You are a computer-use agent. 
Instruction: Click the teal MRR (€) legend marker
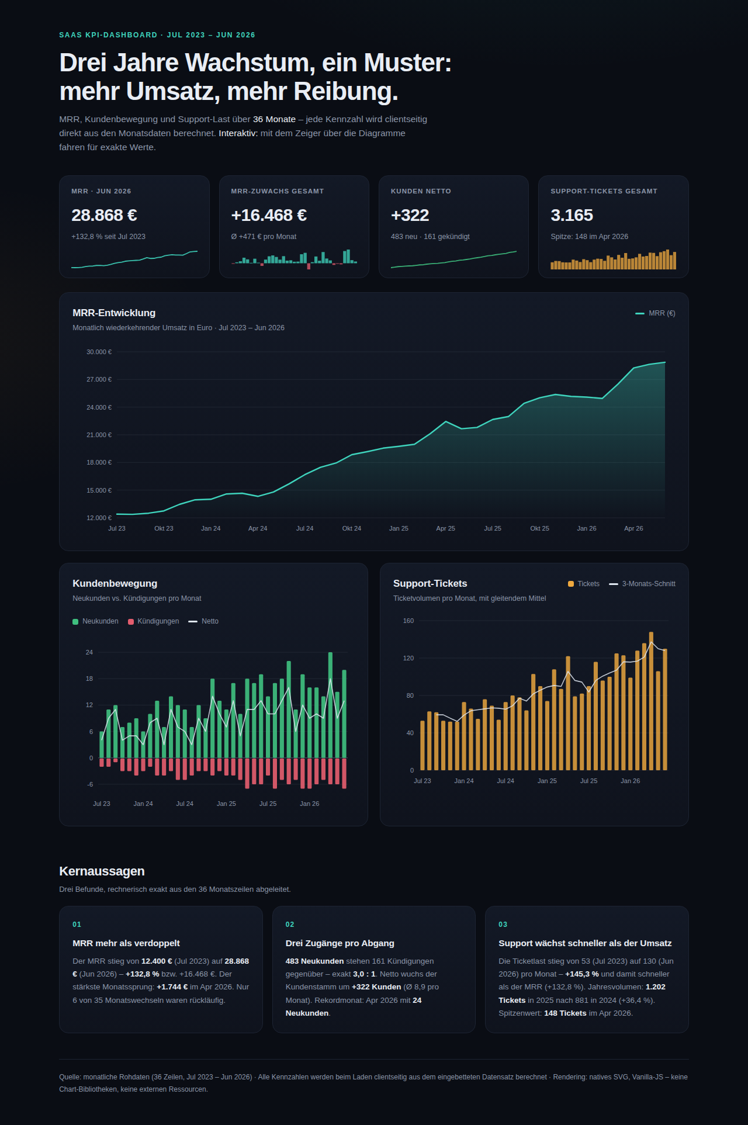[x=640, y=314]
